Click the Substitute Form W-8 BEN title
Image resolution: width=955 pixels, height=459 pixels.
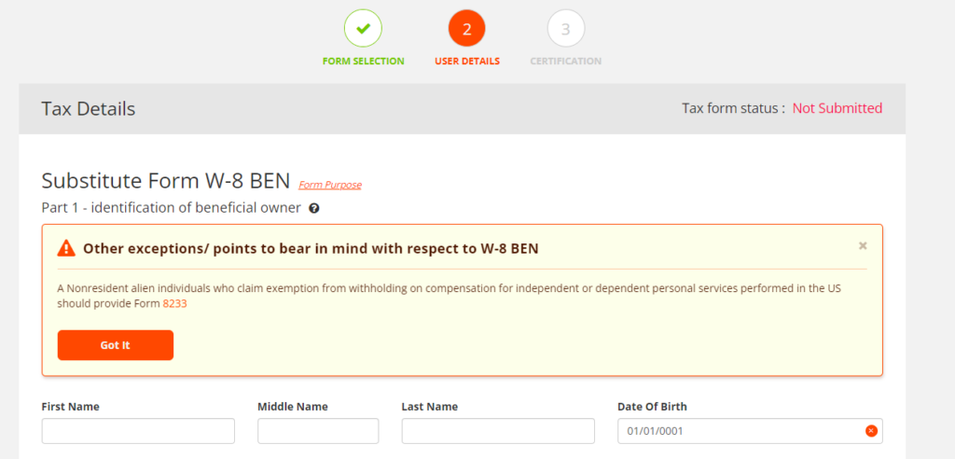click(166, 181)
